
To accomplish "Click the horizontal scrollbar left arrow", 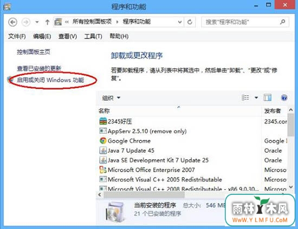I will coord(100,195).
